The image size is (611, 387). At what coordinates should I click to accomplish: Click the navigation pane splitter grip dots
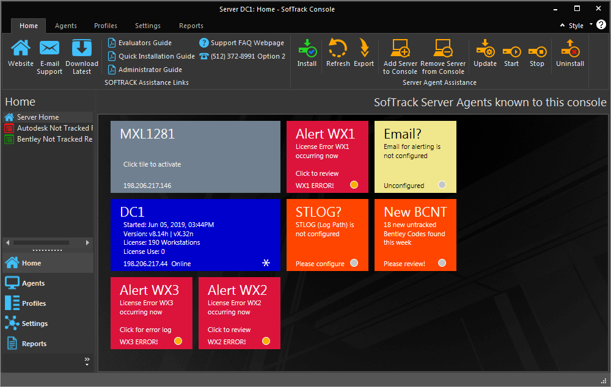pos(48,250)
